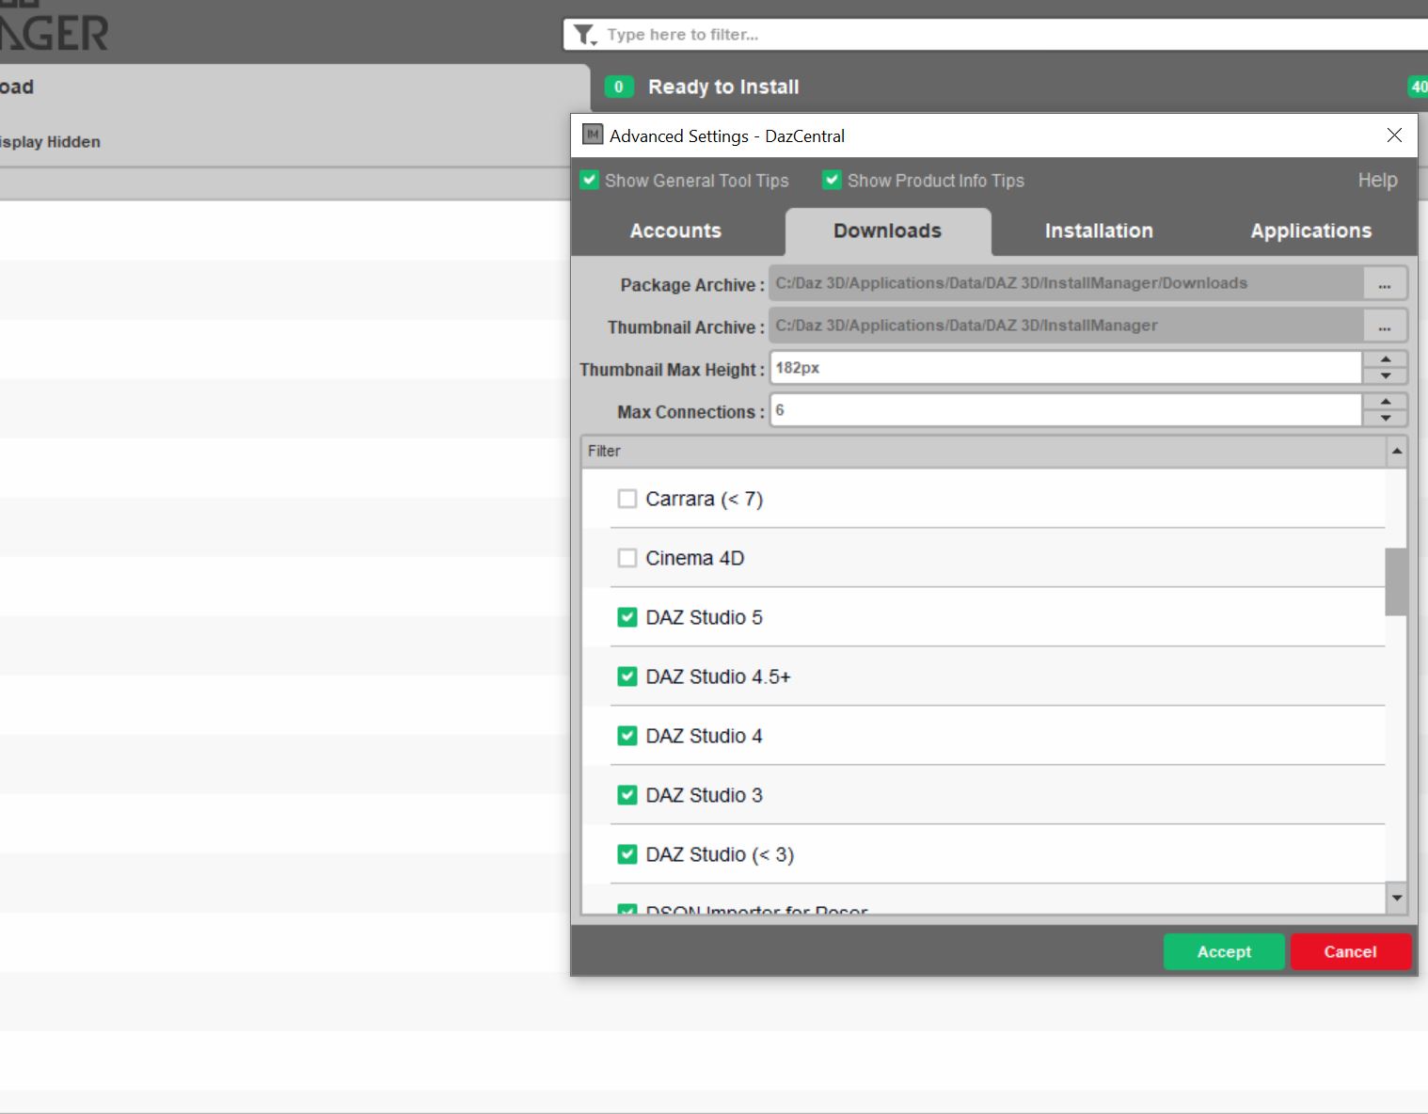The height and width of the screenshot is (1114, 1428).
Task: Click the green 0 count badge
Action: click(618, 87)
